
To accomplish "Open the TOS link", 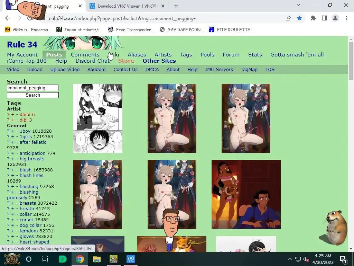I will coord(270,69).
